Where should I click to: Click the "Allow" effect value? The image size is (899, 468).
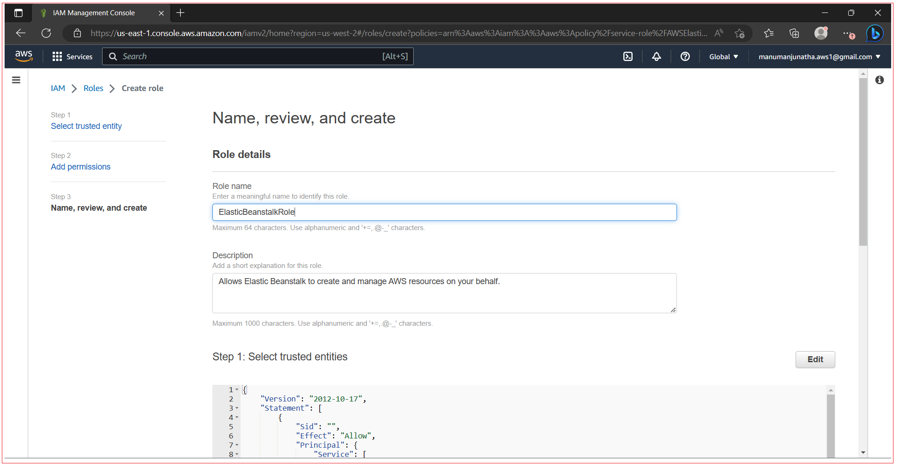pyautogui.click(x=356, y=436)
